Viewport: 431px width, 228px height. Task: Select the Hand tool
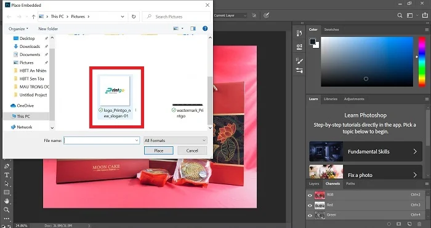(x=7, y=201)
